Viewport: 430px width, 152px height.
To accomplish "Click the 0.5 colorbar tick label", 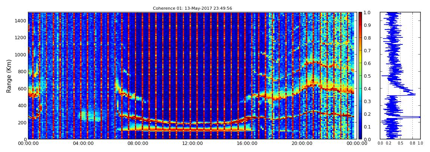I will [367, 76].
